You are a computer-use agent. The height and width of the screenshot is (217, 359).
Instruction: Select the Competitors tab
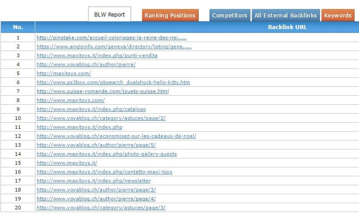(x=230, y=15)
